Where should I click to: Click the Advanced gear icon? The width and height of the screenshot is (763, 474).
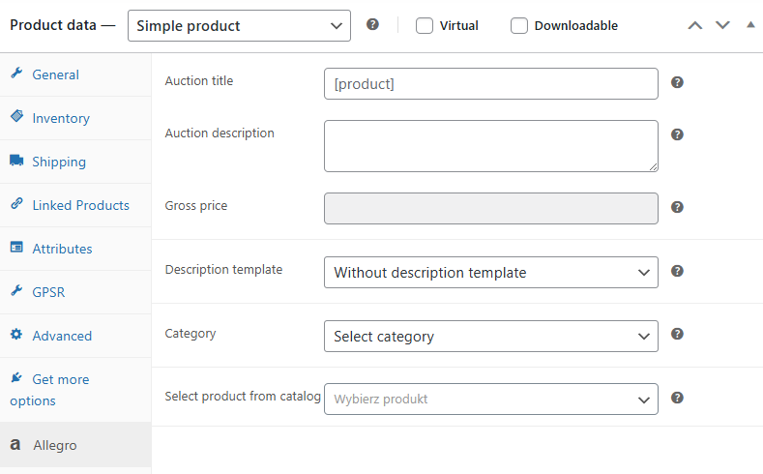tap(16, 335)
